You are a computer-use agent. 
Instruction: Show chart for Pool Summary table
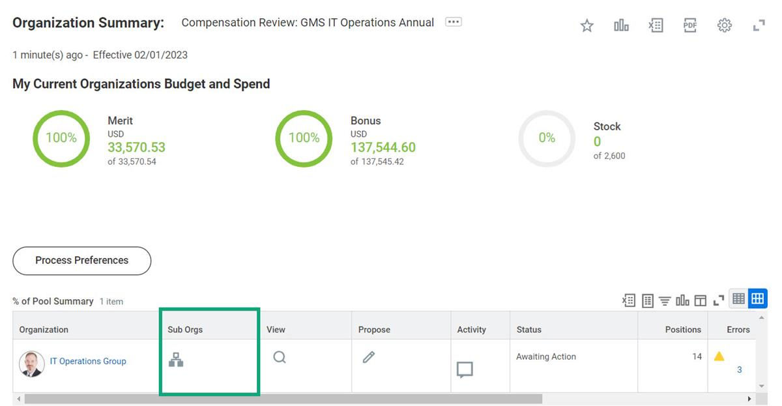pyautogui.click(x=682, y=300)
